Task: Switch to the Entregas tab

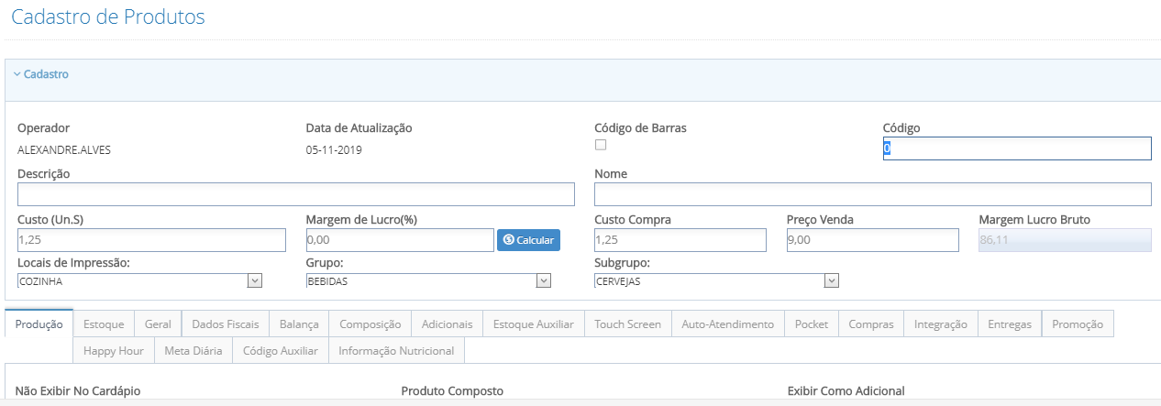Action: point(1010,324)
